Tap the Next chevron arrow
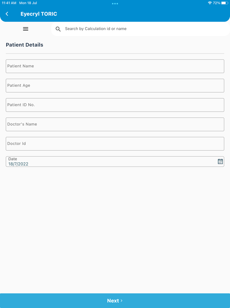This screenshot has width=230, height=308. point(122,300)
